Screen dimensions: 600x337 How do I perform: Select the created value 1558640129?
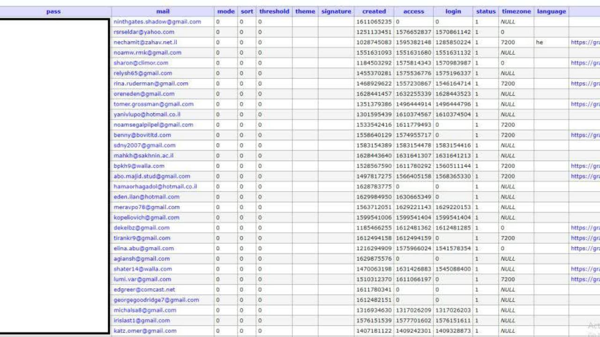[x=374, y=135]
